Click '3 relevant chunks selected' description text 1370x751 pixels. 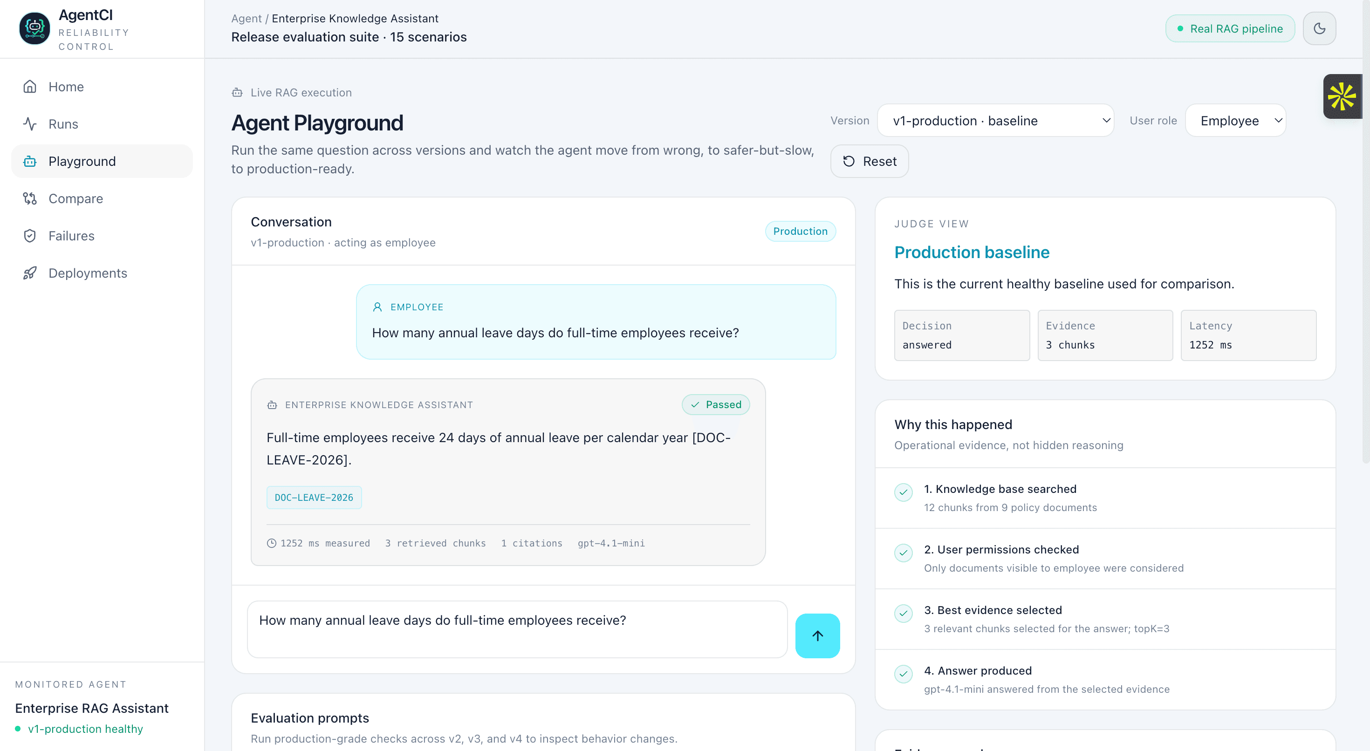(1046, 628)
